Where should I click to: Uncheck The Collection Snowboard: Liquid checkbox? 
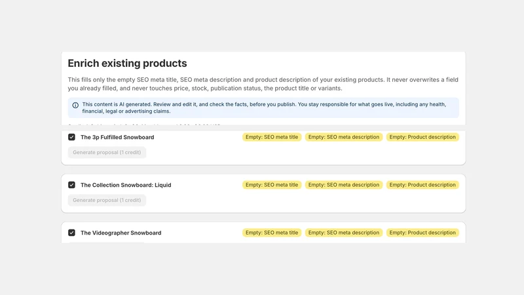click(x=71, y=185)
